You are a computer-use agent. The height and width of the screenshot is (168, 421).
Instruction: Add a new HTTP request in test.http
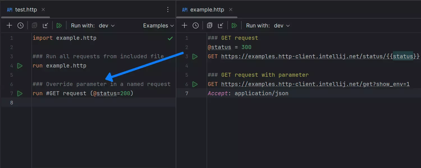pyautogui.click(x=9, y=25)
